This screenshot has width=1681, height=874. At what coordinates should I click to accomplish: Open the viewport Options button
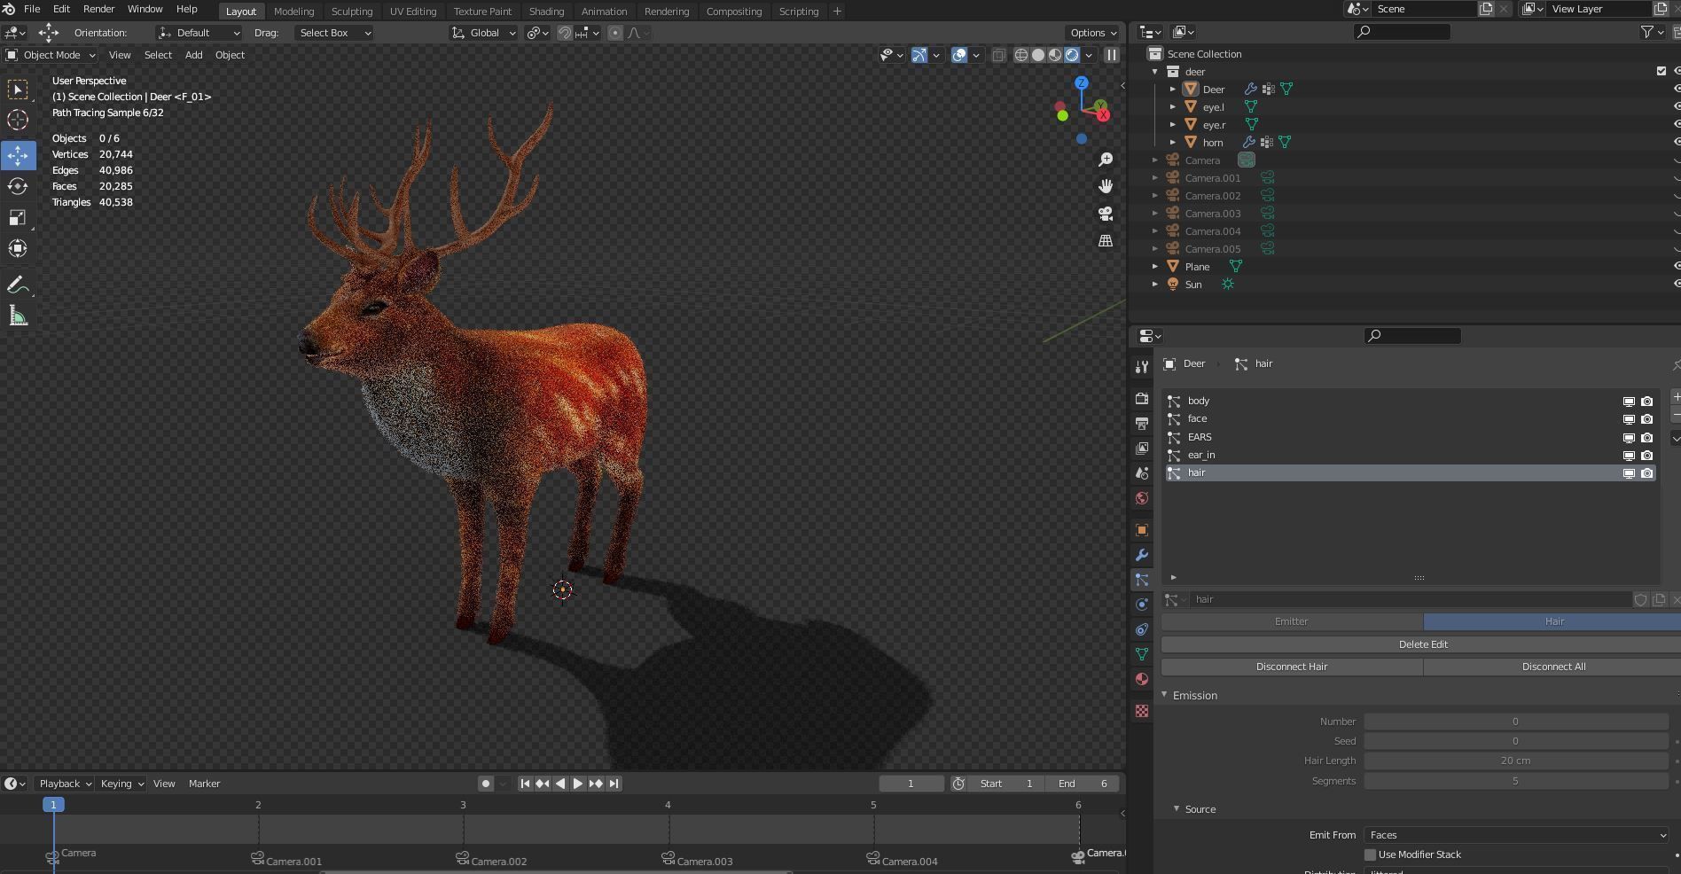[1093, 33]
